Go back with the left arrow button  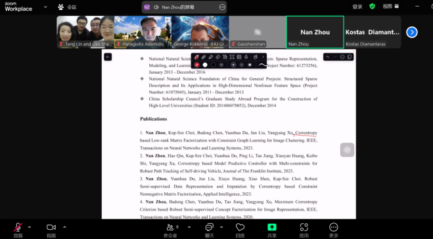tap(108, 57)
